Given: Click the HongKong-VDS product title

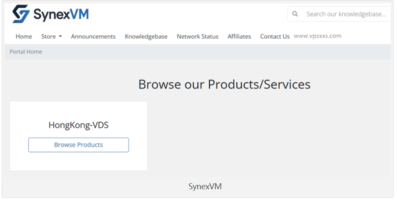Looking at the screenshot, I should tap(79, 125).
